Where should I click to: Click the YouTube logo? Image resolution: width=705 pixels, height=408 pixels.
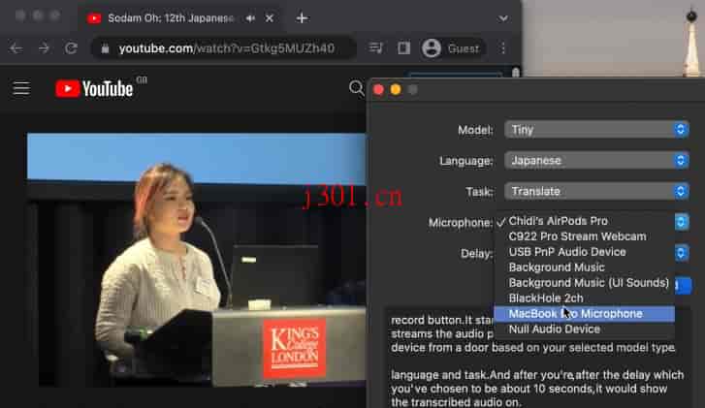[x=94, y=88]
